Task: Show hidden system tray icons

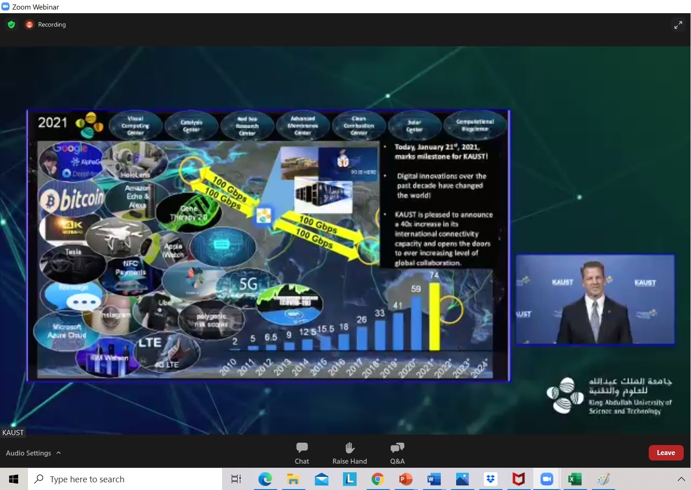Action: 681,479
